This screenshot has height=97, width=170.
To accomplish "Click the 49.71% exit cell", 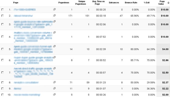I will [x=151, y=16].
